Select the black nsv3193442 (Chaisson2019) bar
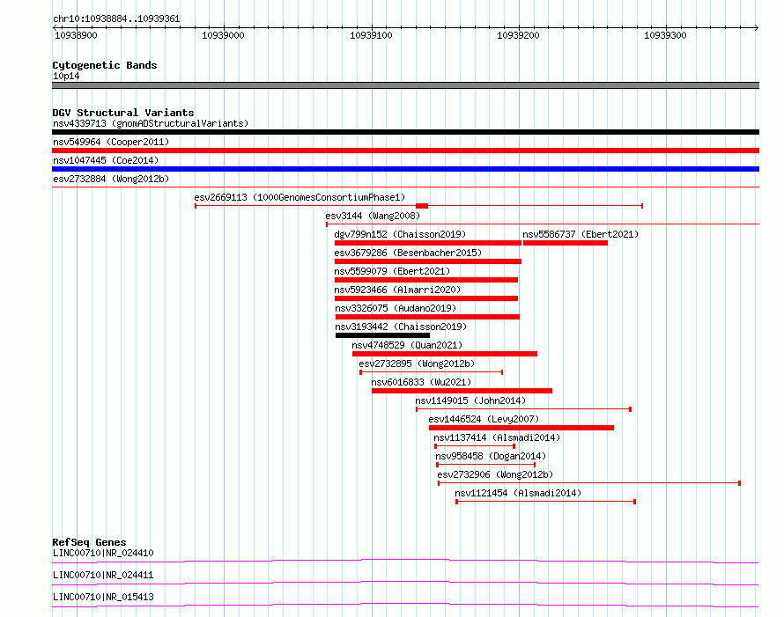Image resolution: width=784 pixels, height=617 pixels. point(382,335)
